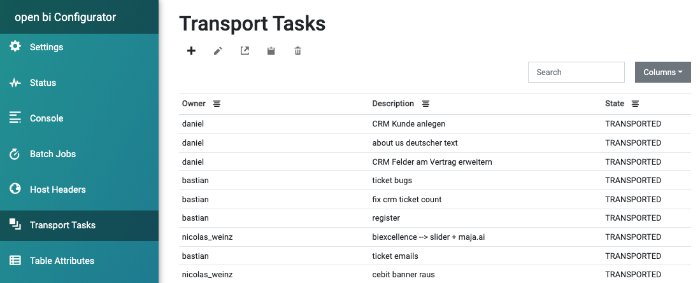Click the open bi Configurator title
The height and width of the screenshot is (283, 700).
point(65,17)
